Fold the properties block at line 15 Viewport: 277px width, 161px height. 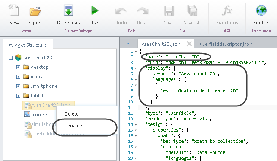click(x=136, y=130)
